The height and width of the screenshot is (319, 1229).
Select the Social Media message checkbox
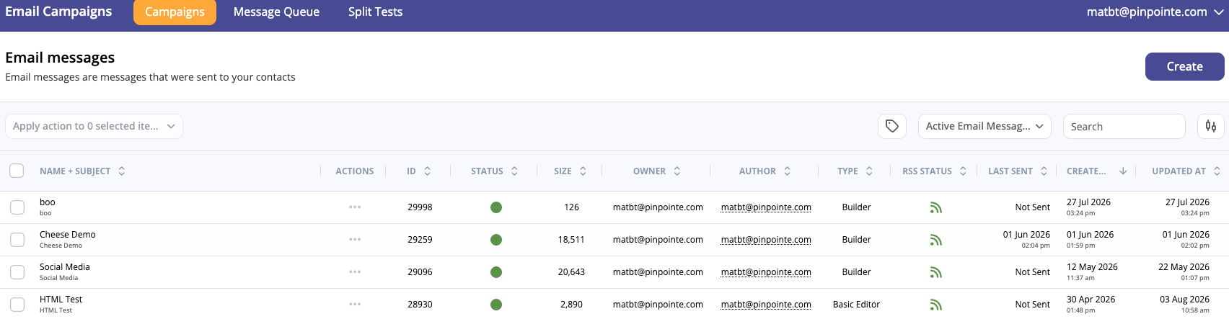(17, 272)
